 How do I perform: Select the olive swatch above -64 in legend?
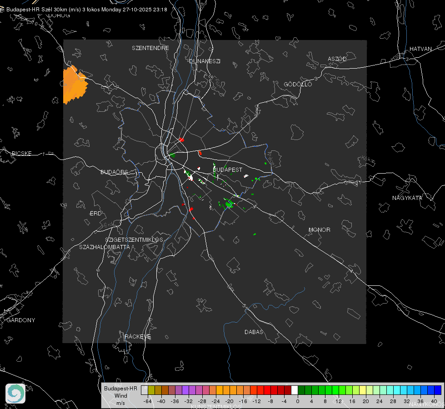coord(151,390)
